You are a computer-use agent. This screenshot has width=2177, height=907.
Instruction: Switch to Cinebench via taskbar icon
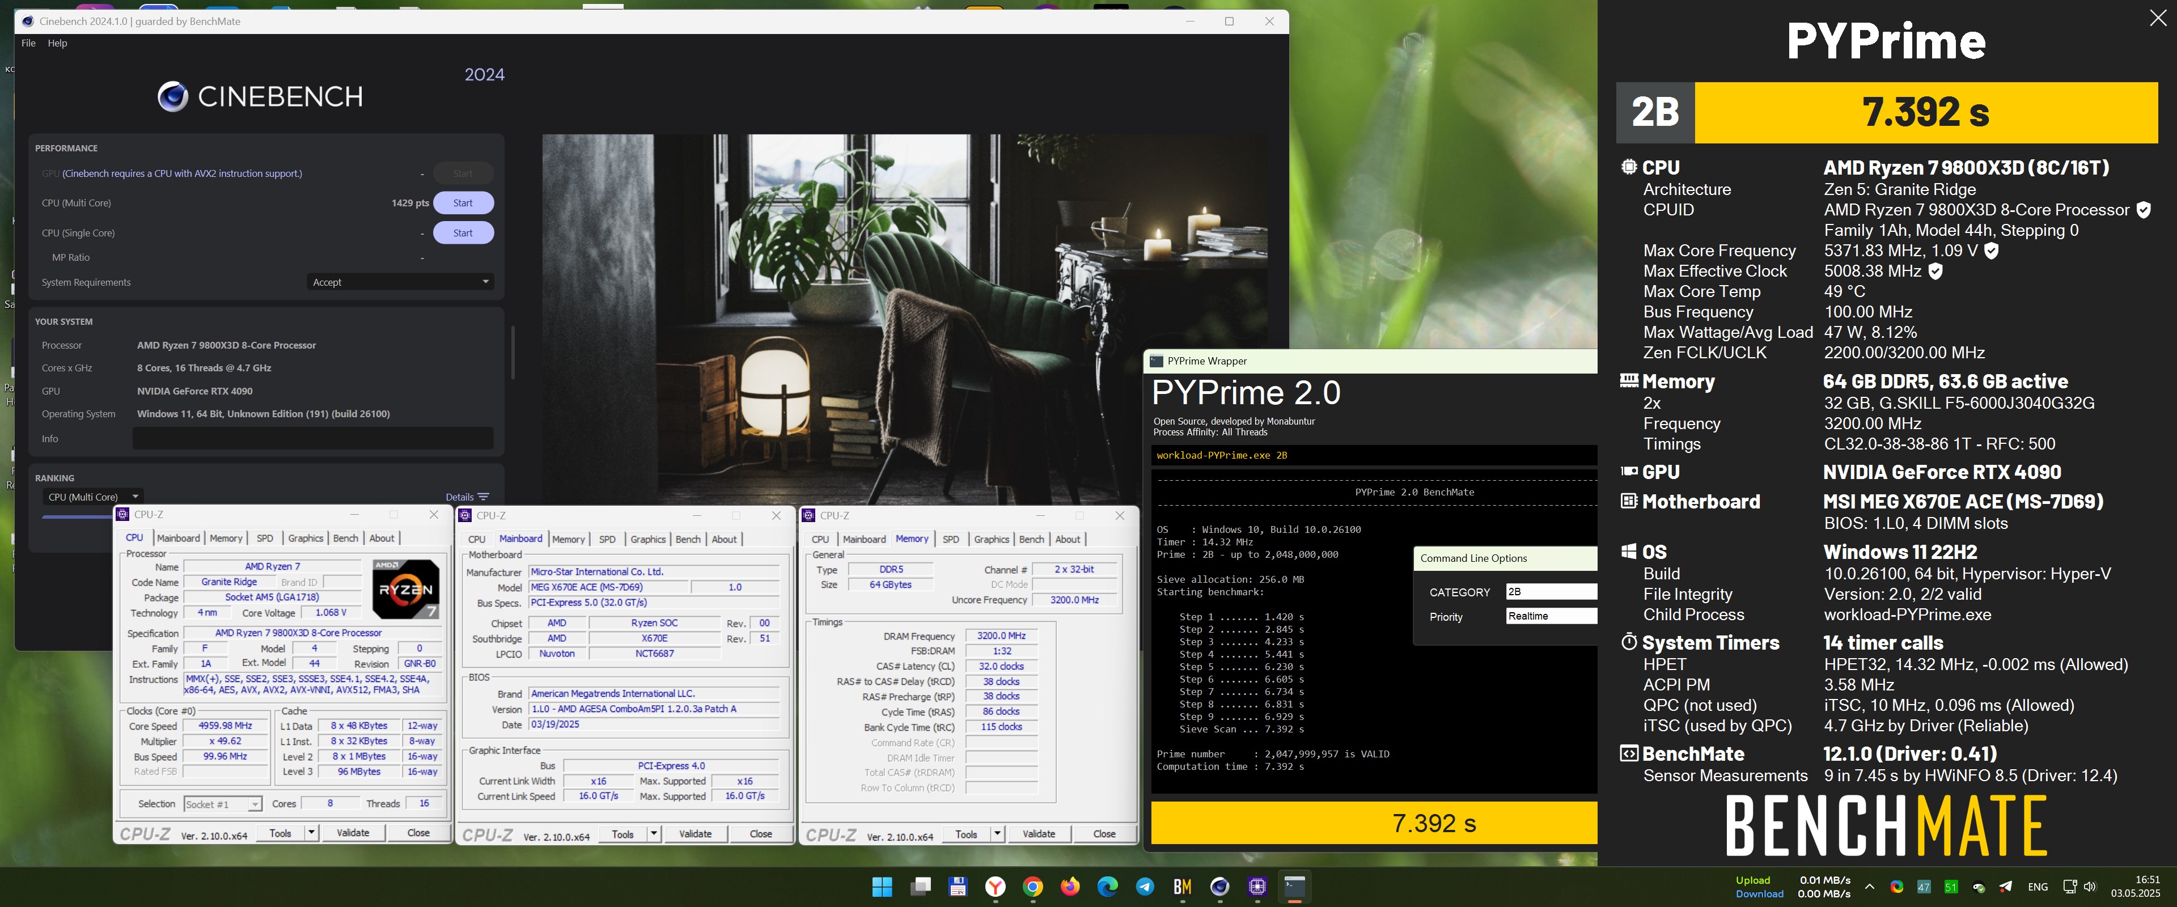(x=1219, y=887)
